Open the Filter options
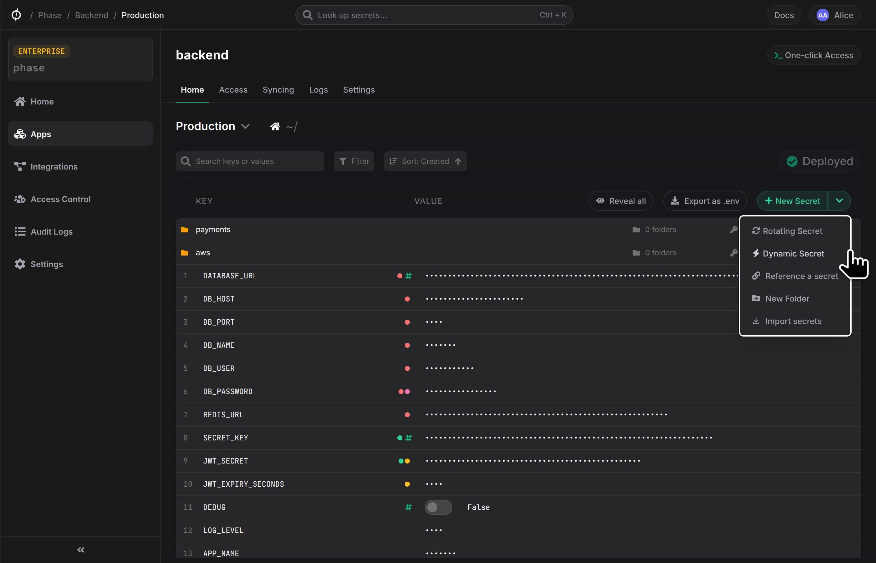This screenshot has height=563, width=876. (354, 161)
